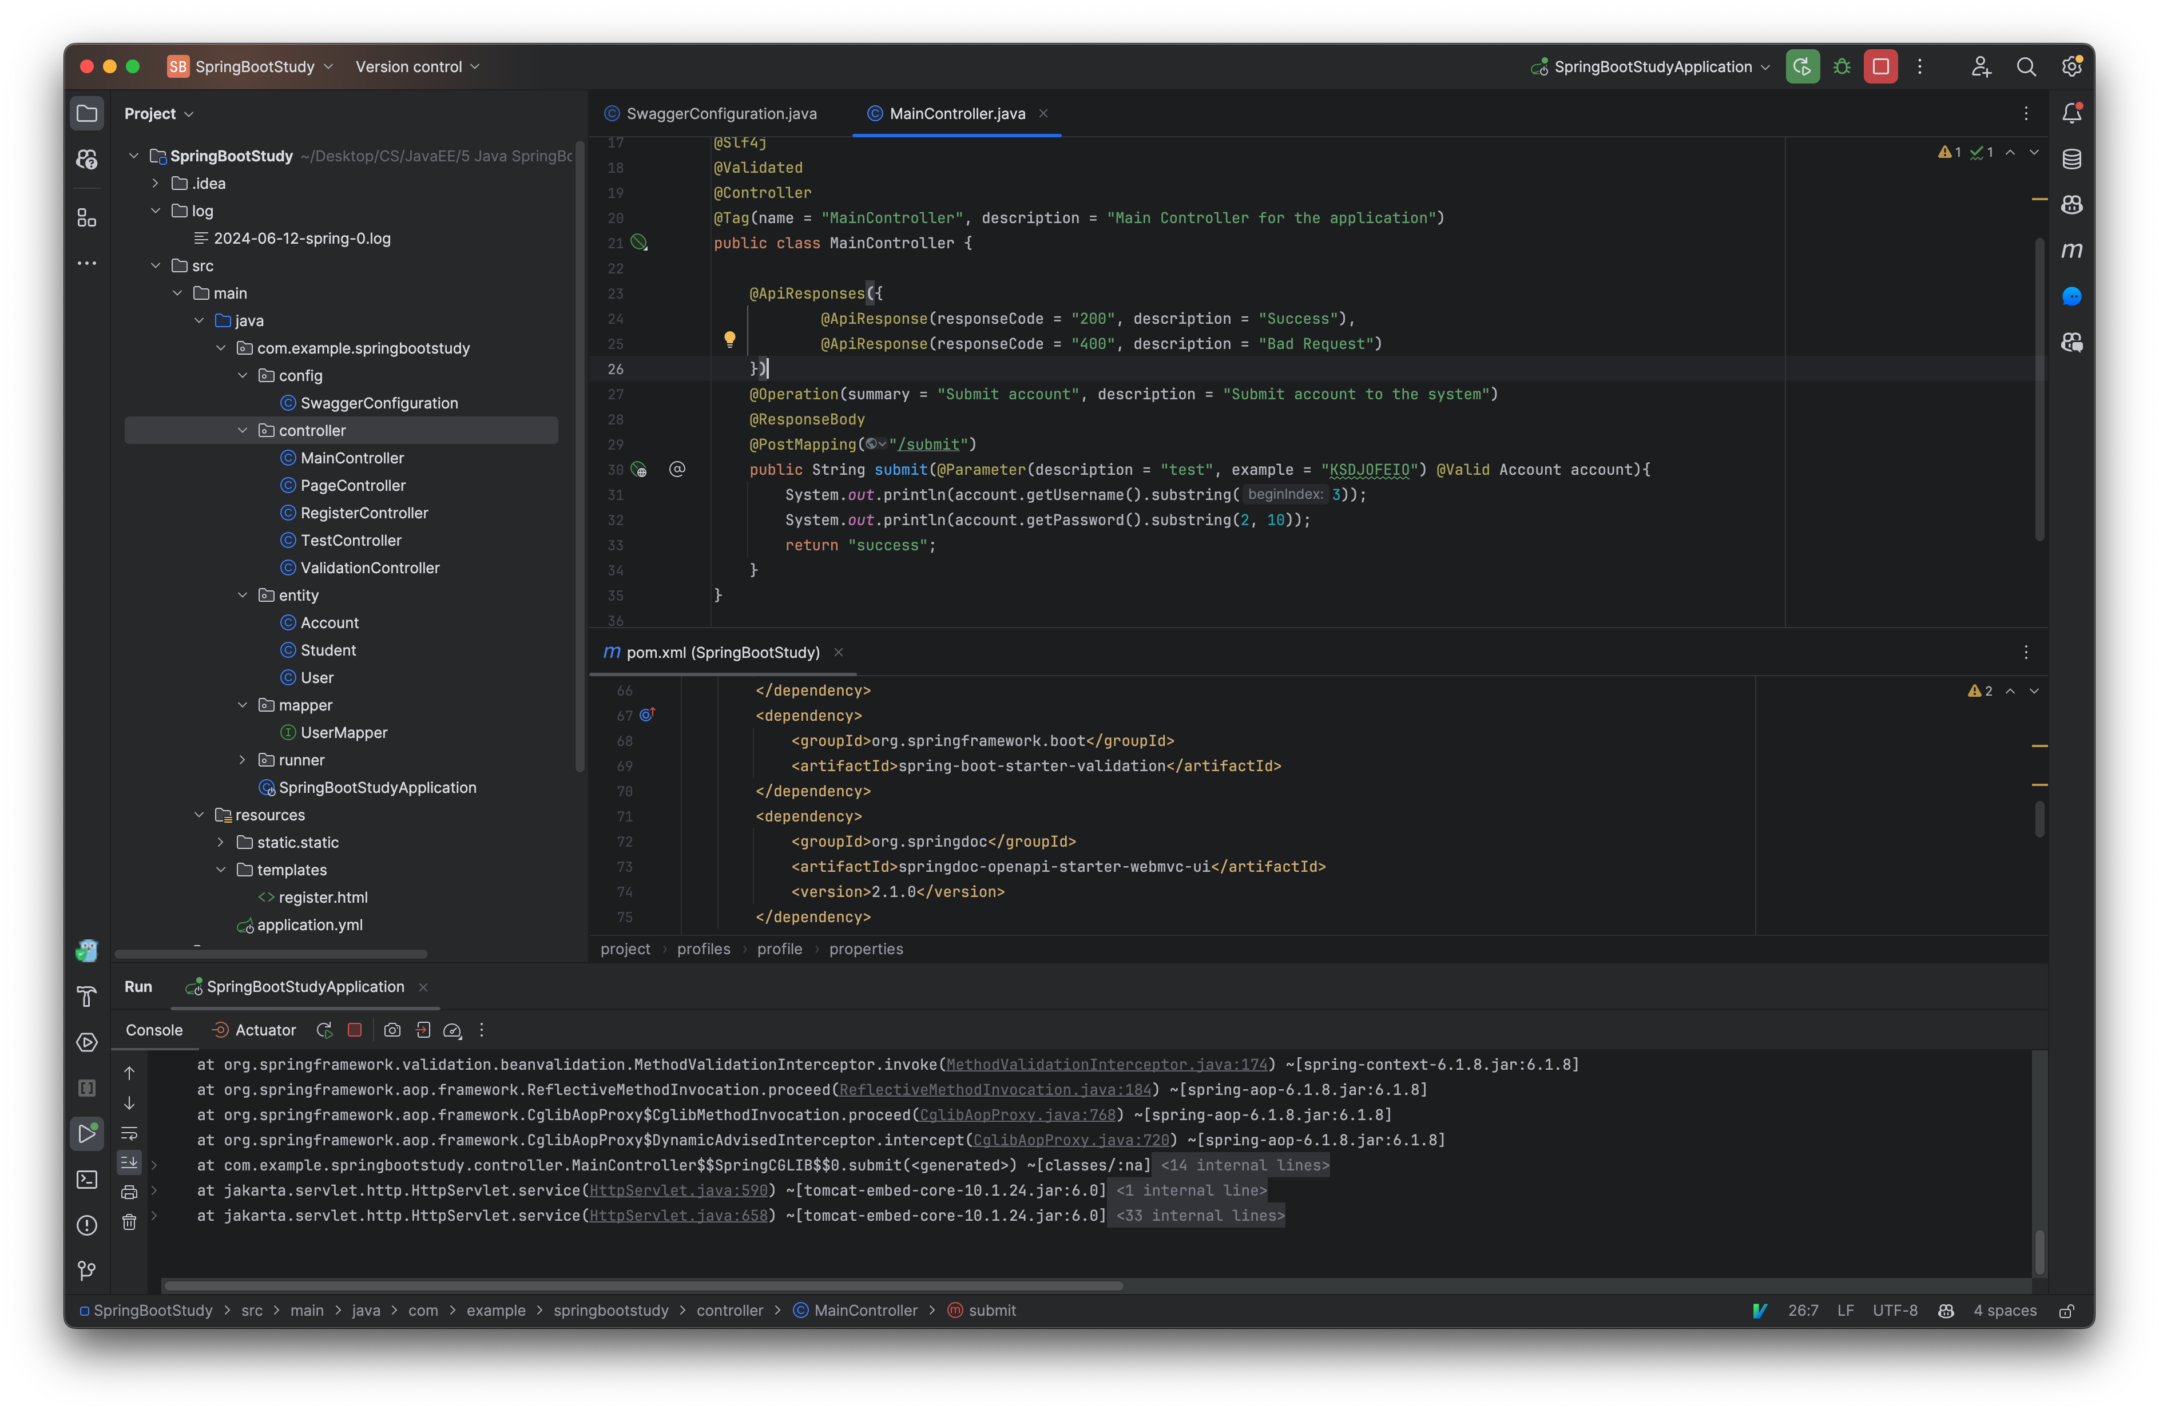Stop the running application with red square

point(1880,66)
